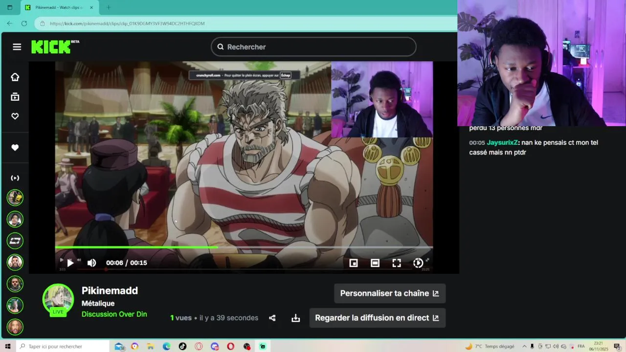
Task: Open the yellow avatar channel in sidebar
Action: (x=15, y=198)
